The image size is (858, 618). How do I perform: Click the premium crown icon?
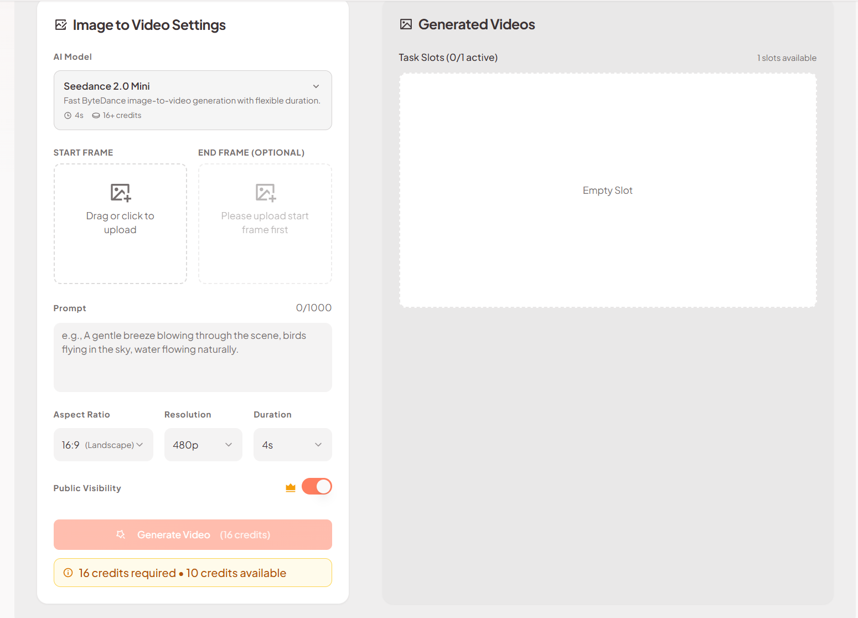(291, 488)
